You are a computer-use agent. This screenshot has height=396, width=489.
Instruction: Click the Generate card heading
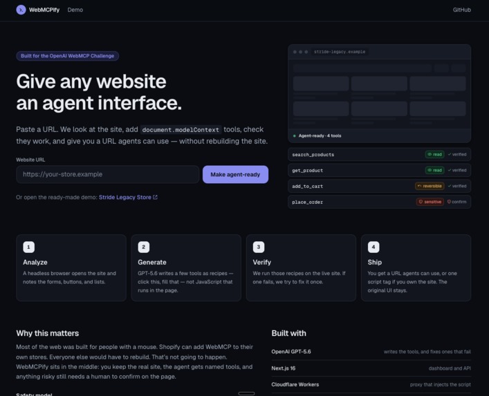[x=152, y=263]
